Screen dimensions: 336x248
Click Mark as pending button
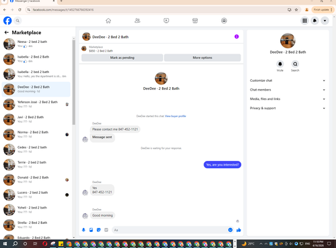(x=122, y=58)
